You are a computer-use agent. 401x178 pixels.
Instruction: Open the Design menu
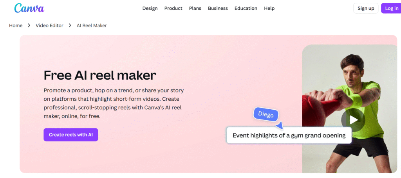(150, 9)
